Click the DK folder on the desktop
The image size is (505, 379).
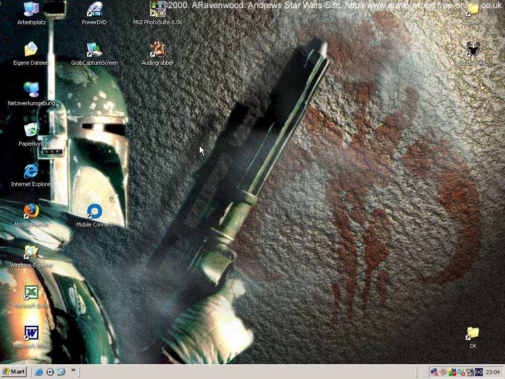473,333
